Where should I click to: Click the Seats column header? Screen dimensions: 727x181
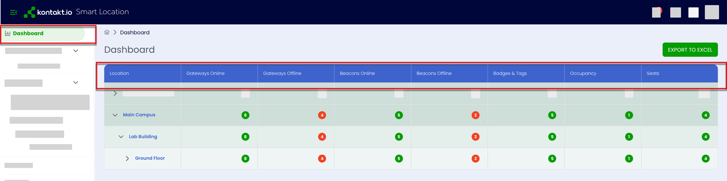(x=680, y=73)
